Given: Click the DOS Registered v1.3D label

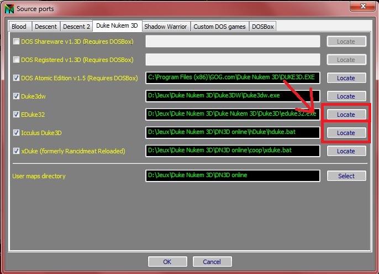Looking at the screenshot, I should click(77, 60).
